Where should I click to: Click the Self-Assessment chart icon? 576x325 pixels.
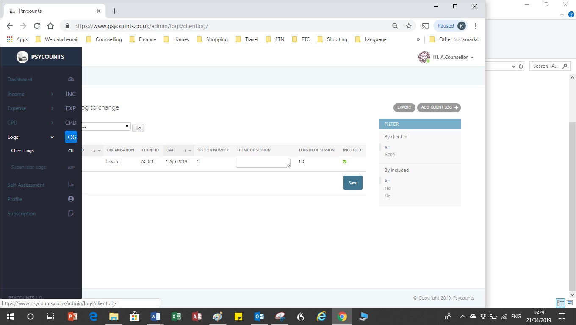(71, 185)
